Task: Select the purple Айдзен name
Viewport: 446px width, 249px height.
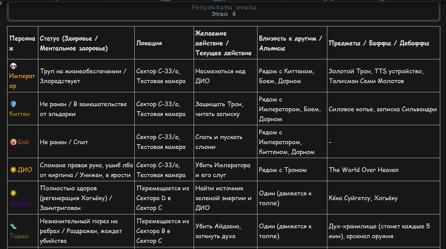Action: 20,203
